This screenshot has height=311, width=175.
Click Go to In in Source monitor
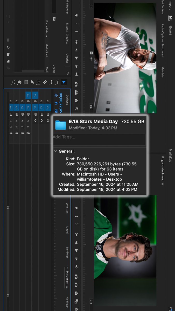pyautogui.click(x=76, y=41)
